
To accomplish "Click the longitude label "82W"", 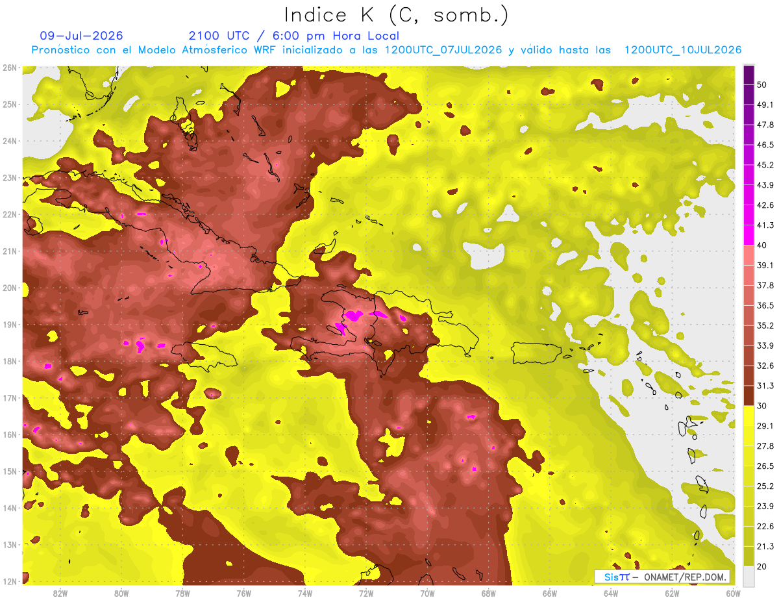I will point(60,593).
